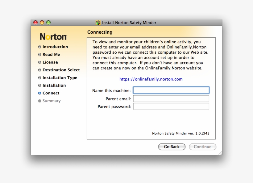
Task: Click the gray Summary step bullet
Action: 39,101
